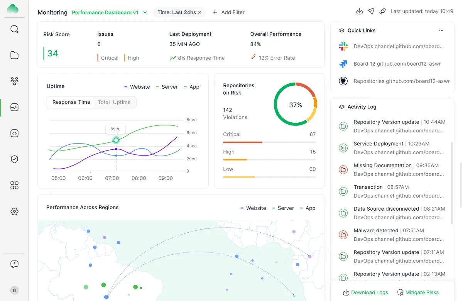The height and width of the screenshot is (301, 463).
Task: Click the download icon in top bar
Action: [359, 12]
